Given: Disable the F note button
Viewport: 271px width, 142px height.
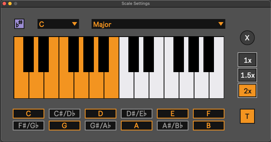Looking at the screenshot, I should pyautogui.click(x=209, y=114).
